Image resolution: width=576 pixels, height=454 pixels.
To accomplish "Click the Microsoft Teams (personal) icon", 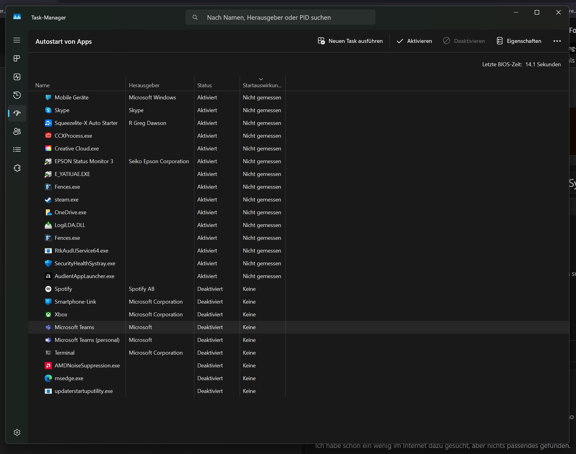I will (x=48, y=340).
